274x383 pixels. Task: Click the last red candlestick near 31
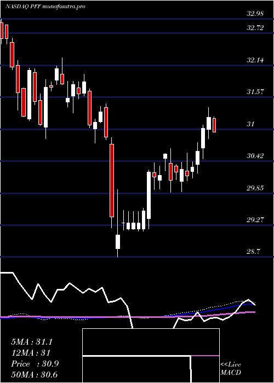click(x=214, y=125)
